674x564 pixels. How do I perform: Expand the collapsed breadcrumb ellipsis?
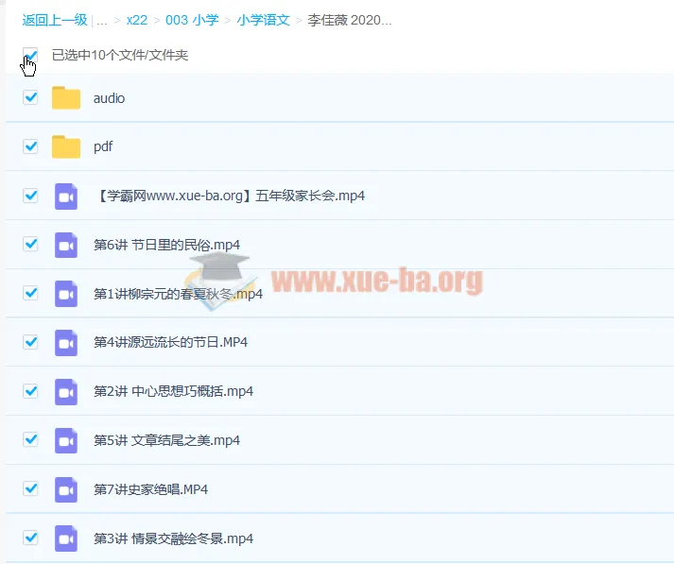(102, 20)
